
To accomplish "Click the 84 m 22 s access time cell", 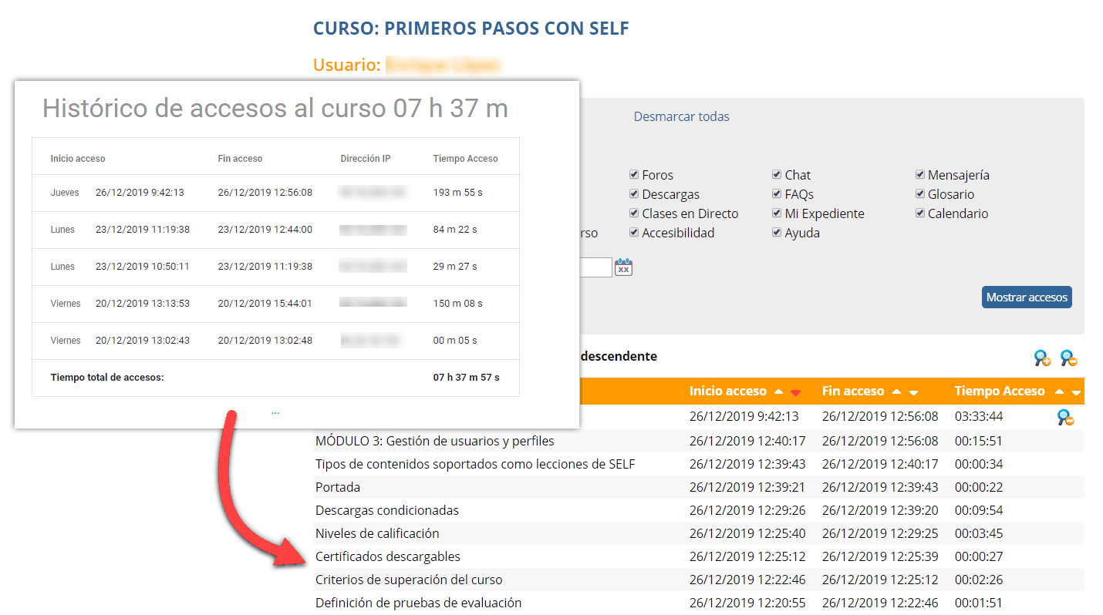I will pos(455,230).
